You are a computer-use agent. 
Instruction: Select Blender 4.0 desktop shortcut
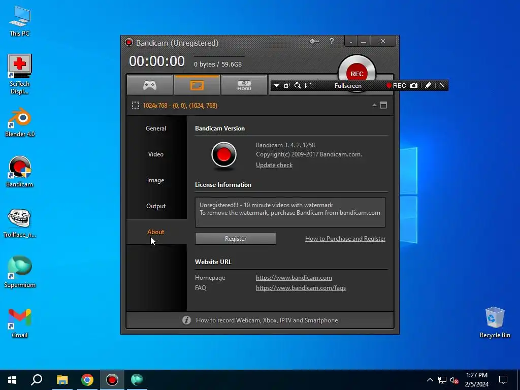(20, 122)
